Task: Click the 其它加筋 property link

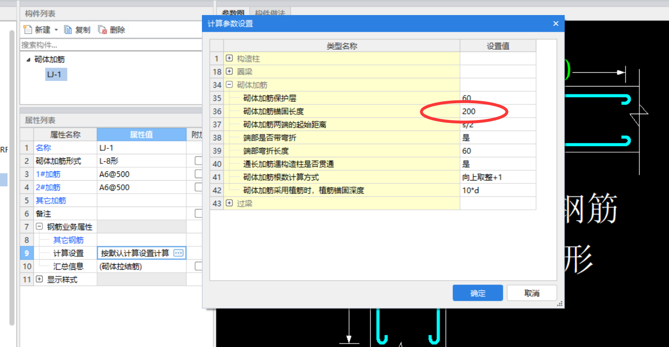Action: coord(51,200)
